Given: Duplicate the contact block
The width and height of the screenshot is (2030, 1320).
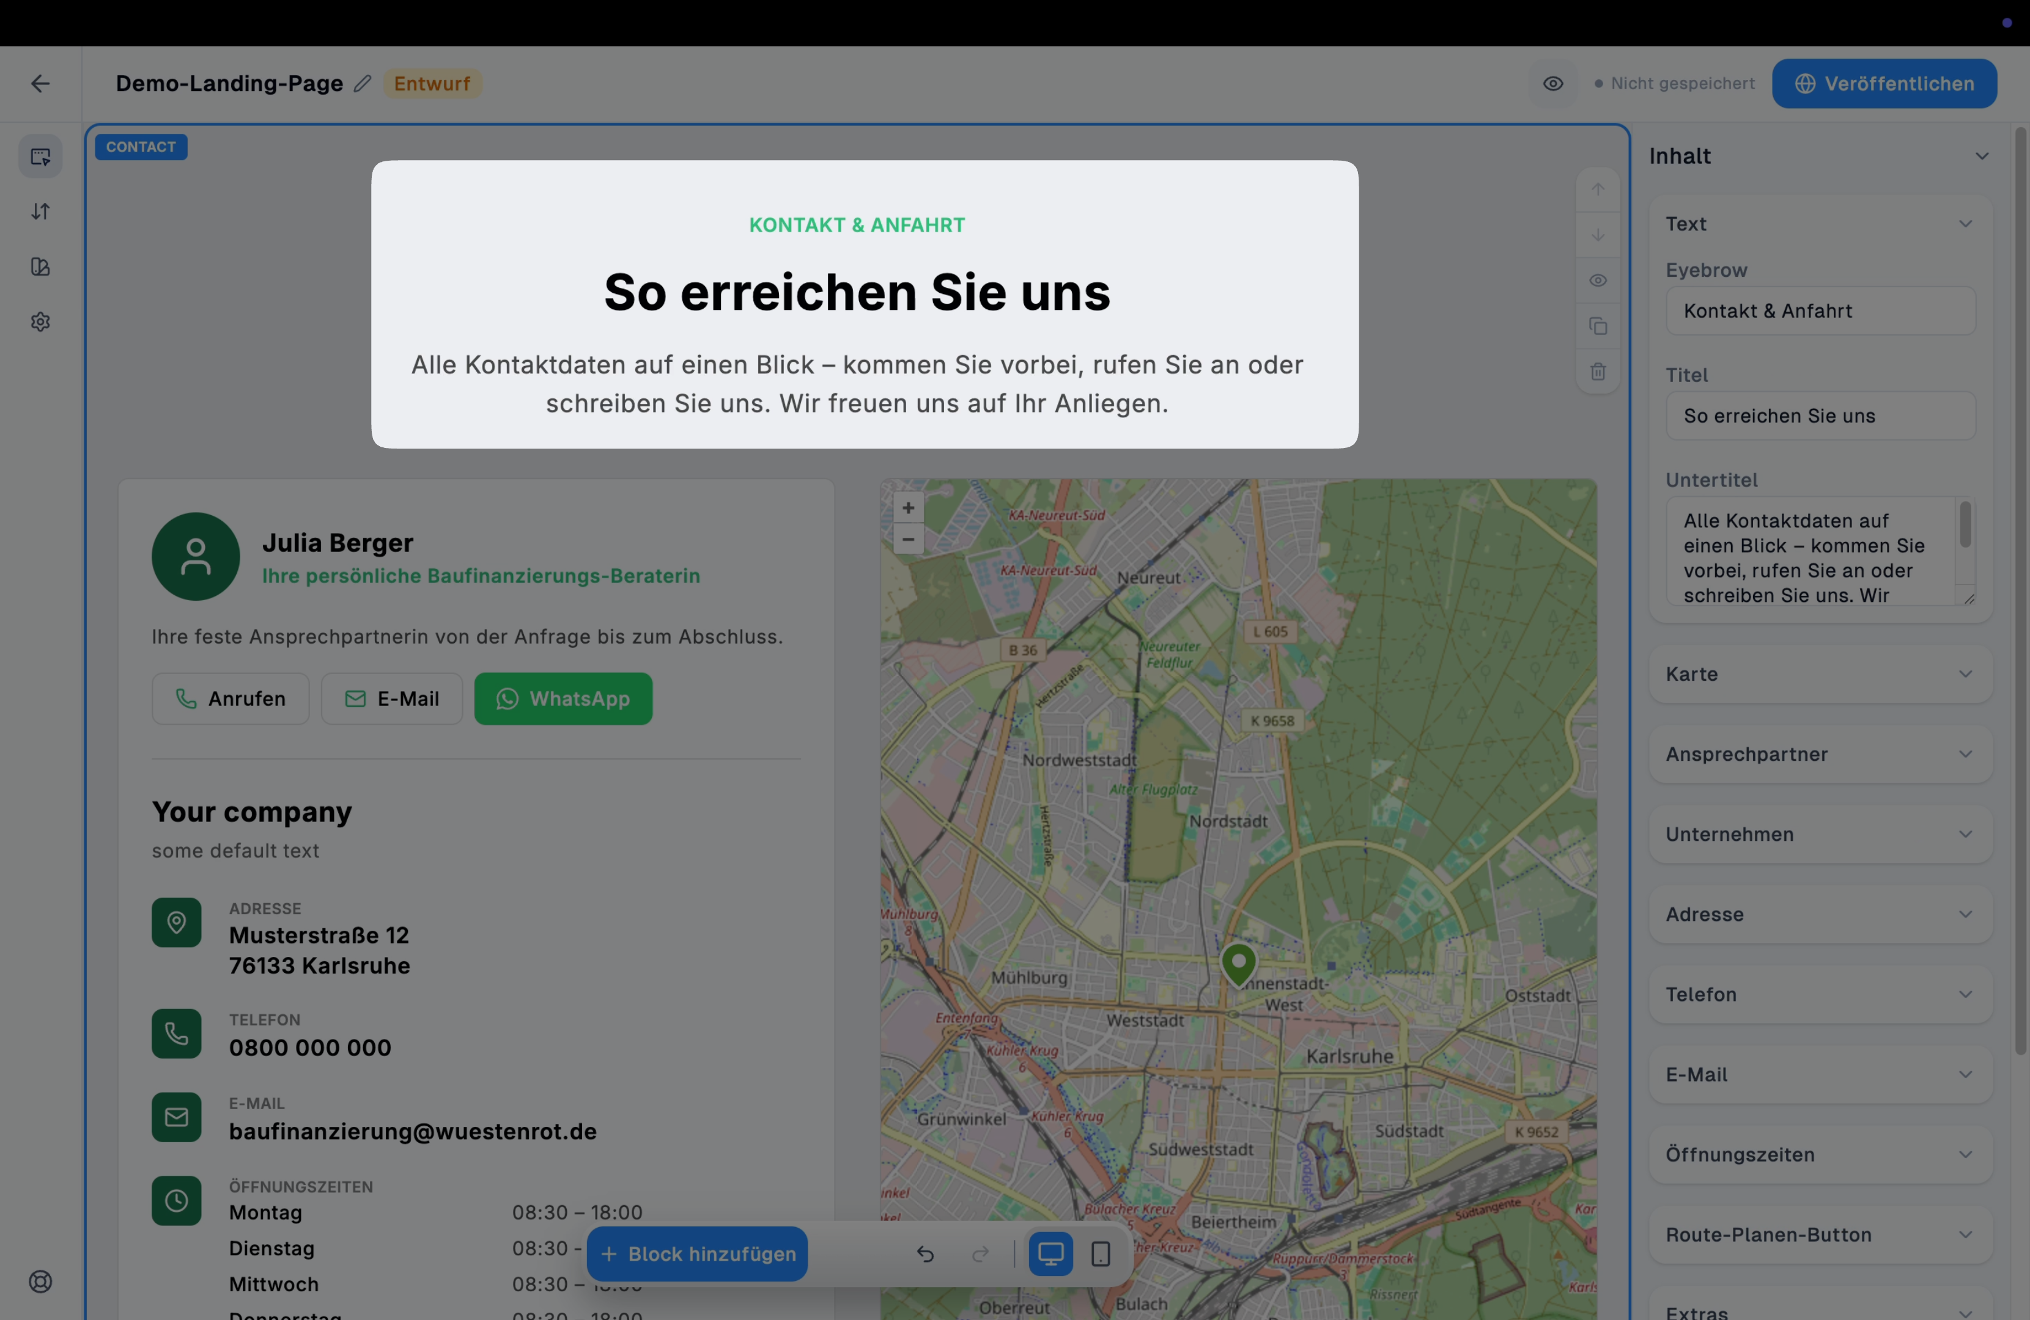Looking at the screenshot, I should tap(1598, 326).
